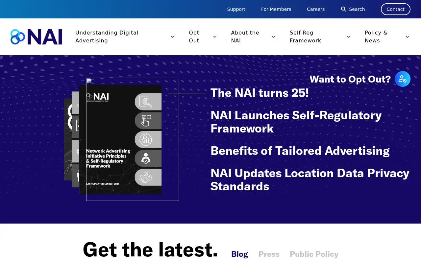
Task: Select the Blog tab
Action: [x=239, y=254]
